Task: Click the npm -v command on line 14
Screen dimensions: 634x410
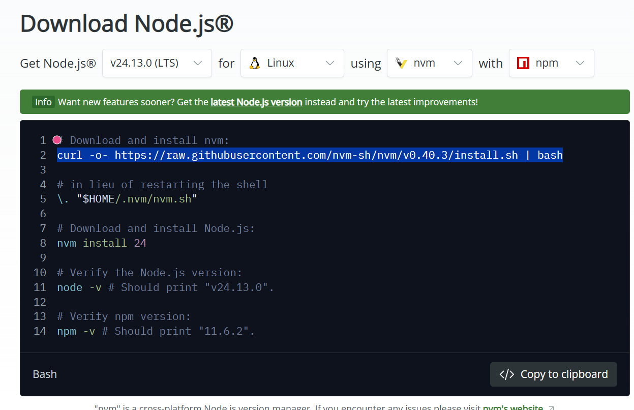Action: click(x=76, y=331)
